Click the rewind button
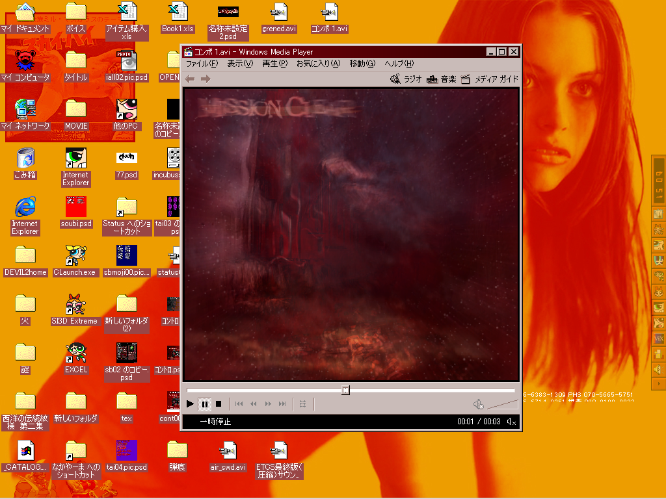This screenshot has height=499, width=666. tap(254, 404)
